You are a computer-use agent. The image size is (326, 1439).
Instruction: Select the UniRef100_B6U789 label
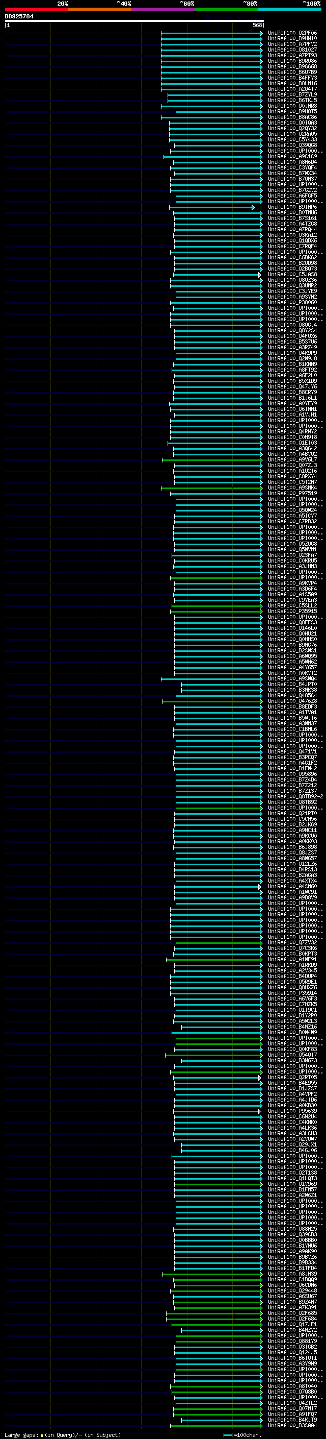[292, 72]
